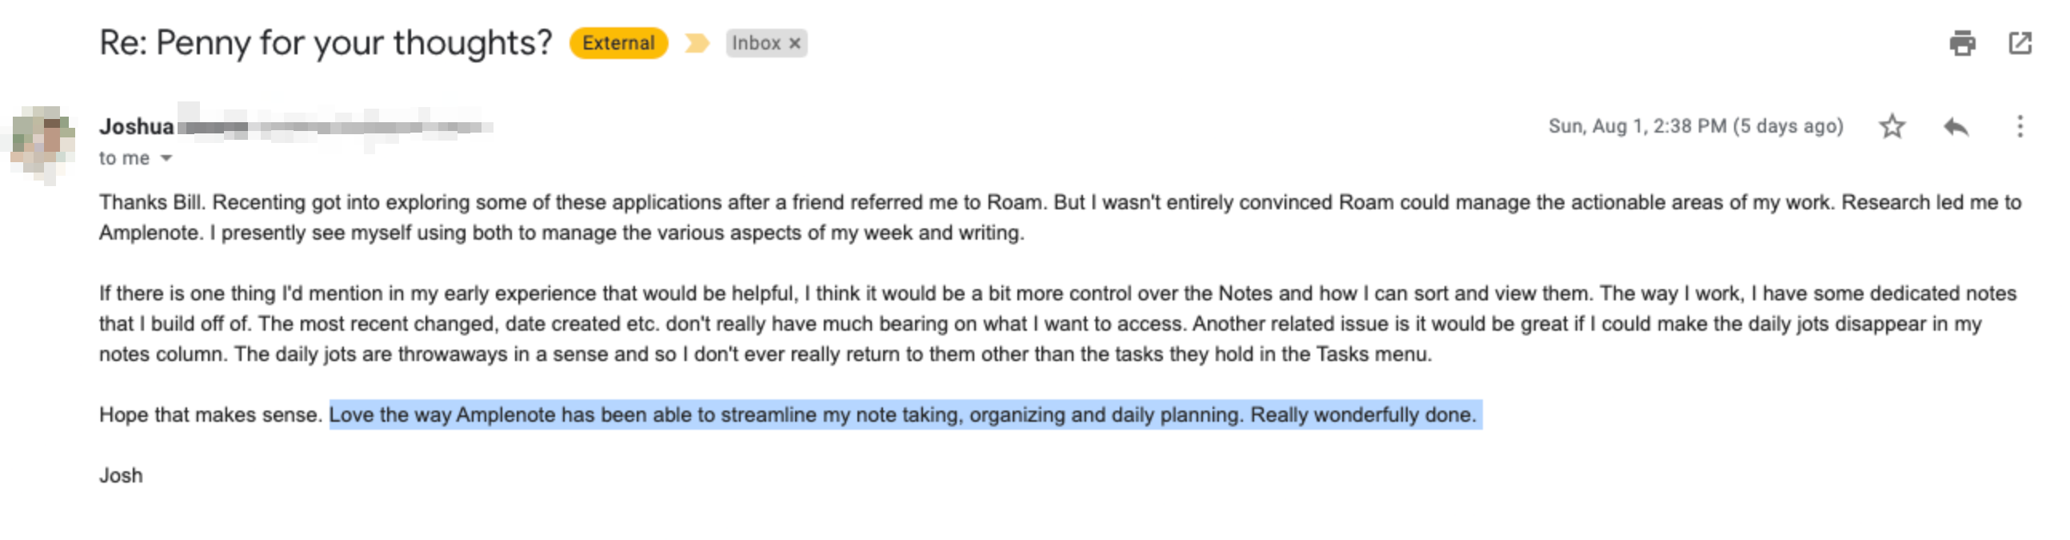The height and width of the screenshot is (540, 2070).
Task: Click the Inbox label chip
Action: [756, 43]
